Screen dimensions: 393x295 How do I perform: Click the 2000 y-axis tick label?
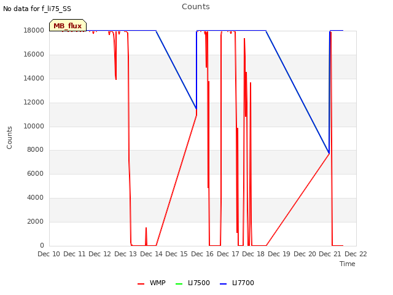tap(36, 221)
